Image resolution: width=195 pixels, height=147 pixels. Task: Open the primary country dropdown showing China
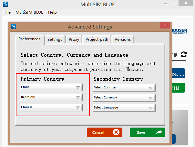pyautogui.click(x=51, y=87)
